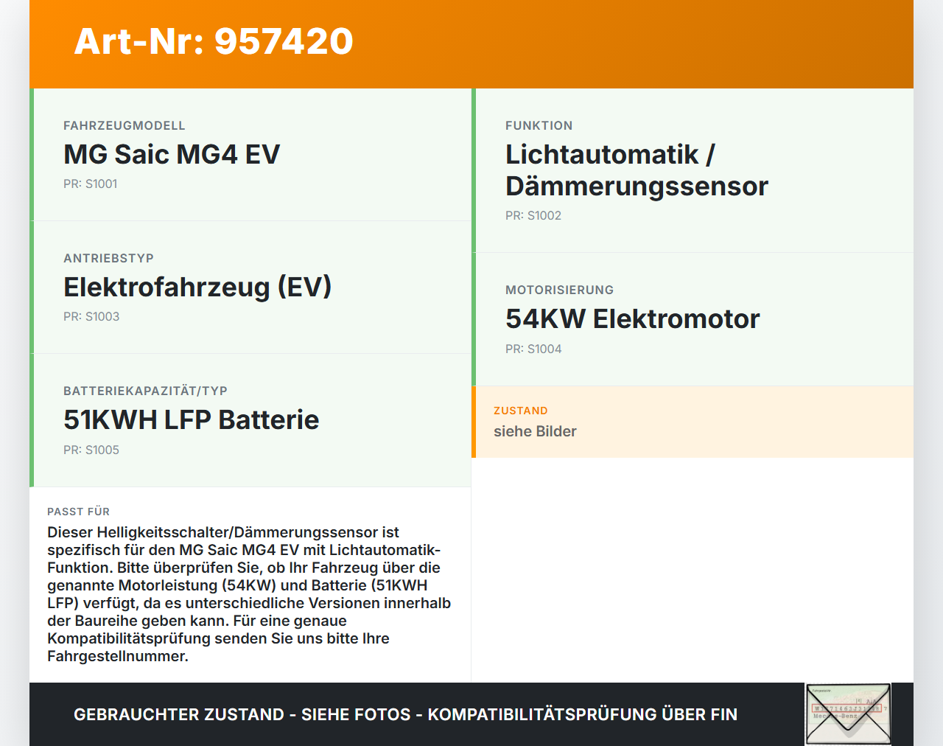Click the PASST FÜR section heading
943x746 pixels.
point(78,512)
